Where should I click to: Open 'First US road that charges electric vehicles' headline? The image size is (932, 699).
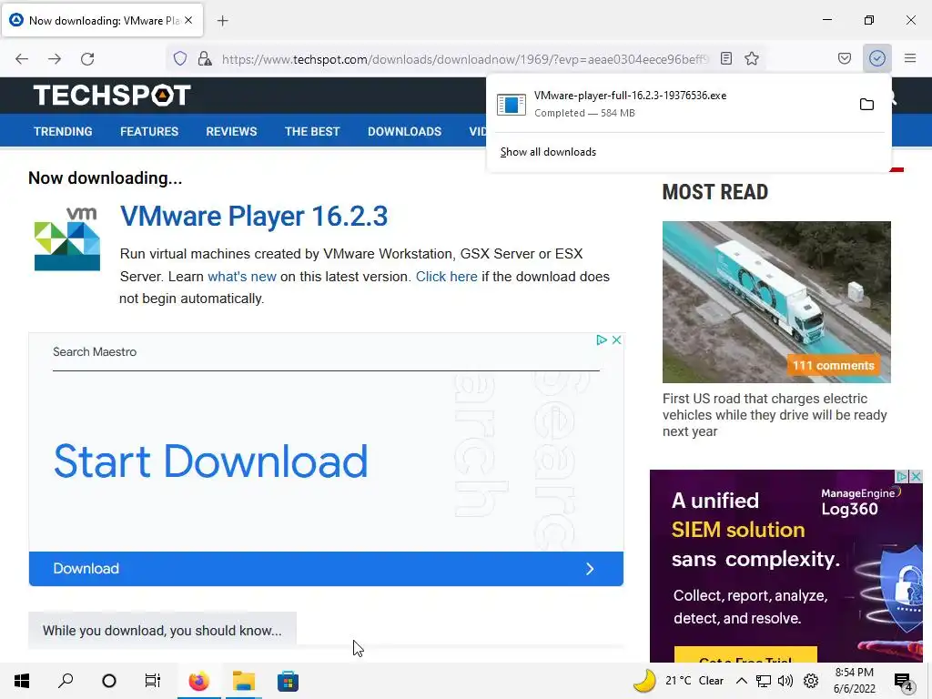click(775, 415)
